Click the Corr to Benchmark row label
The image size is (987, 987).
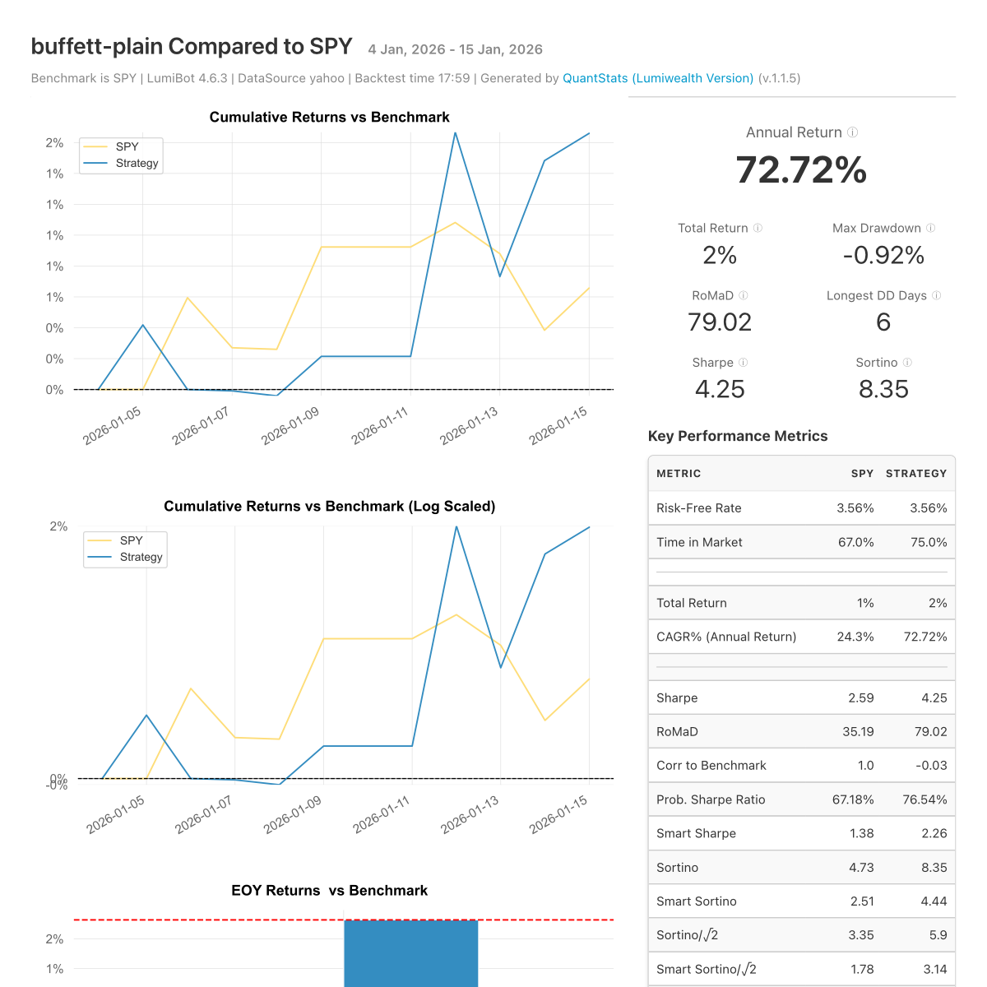click(x=711, y=766)
